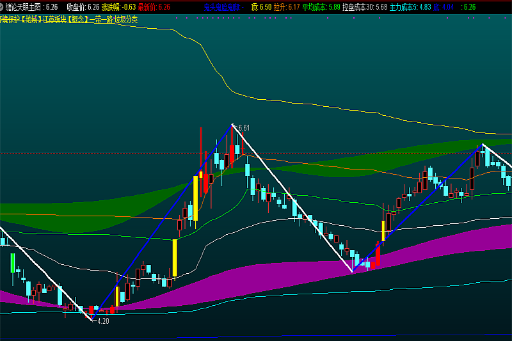
Task: Click the 涨跌幅 -0.63 readout
Action: [117, 7]
